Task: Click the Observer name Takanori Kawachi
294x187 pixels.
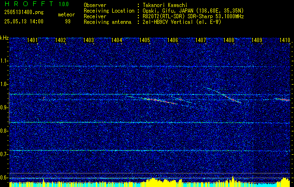Action: (165, 5)
